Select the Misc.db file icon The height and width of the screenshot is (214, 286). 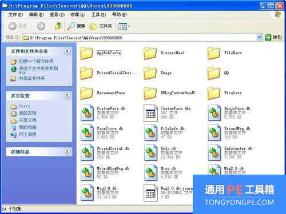(x=150, y=173)
